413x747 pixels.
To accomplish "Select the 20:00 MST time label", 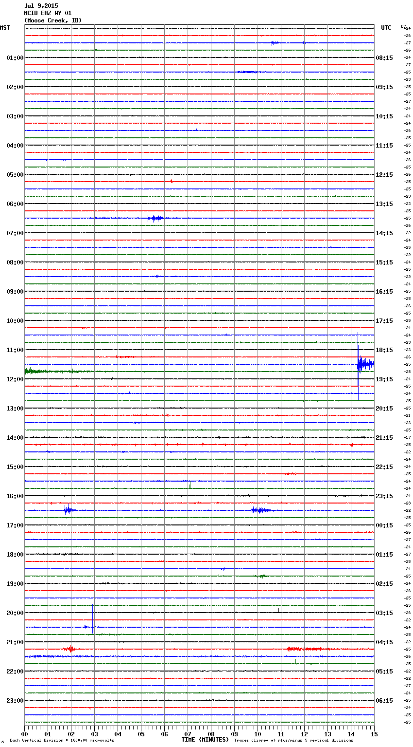I will point(15,613).
